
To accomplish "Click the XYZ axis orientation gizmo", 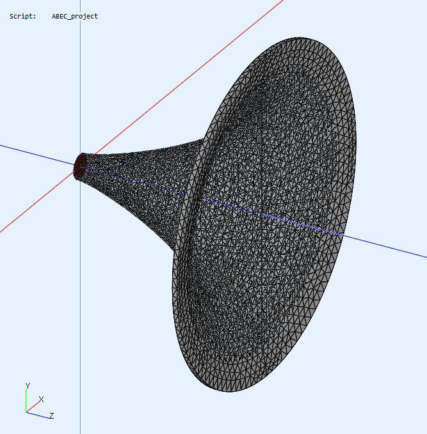I will click(x=39, y=401).
